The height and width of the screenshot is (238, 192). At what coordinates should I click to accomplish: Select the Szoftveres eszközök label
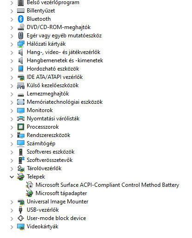click(x=50, y=152)
